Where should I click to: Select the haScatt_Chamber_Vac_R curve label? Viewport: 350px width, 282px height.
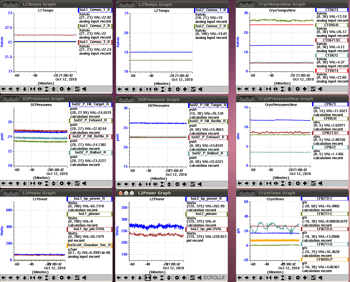(x=89, y=245)
